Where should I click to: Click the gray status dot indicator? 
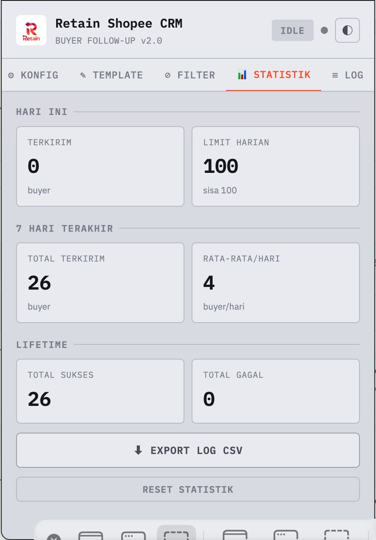tap(324, 30)
